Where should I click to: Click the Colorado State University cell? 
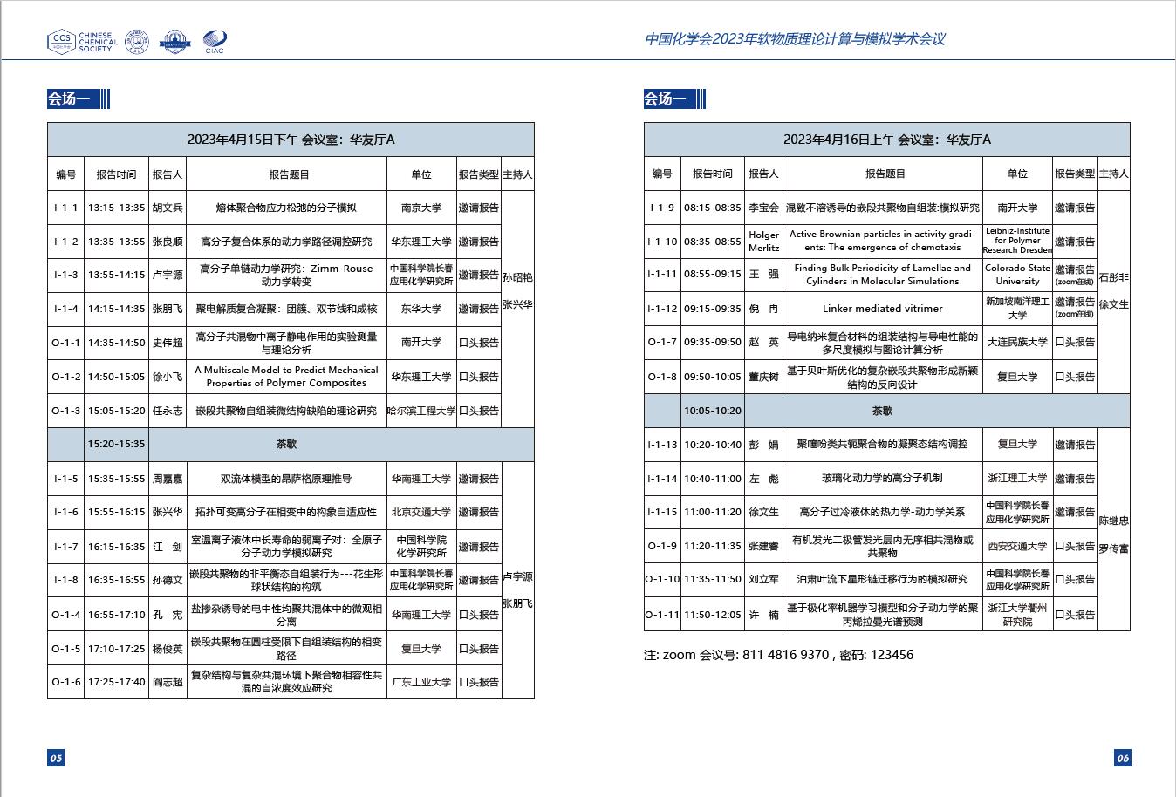pyautogui.click(x=1017, y=275)
